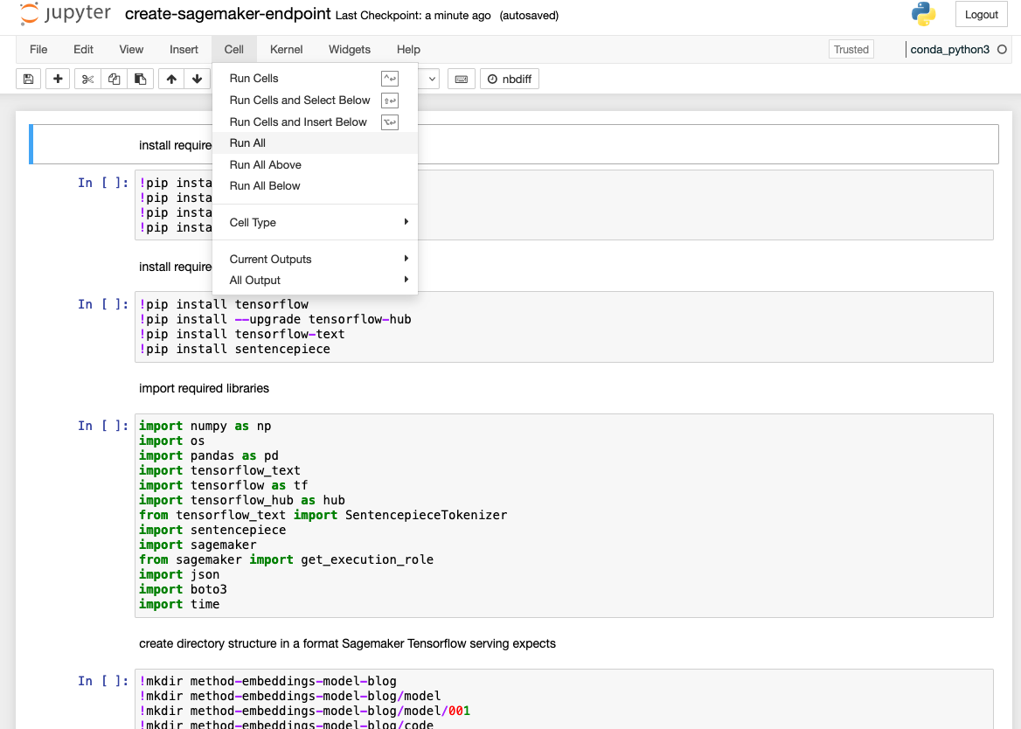Choose Run Cells and Insert Below
This screenshot has height=729, width=1021.
[x=316, y=121]
